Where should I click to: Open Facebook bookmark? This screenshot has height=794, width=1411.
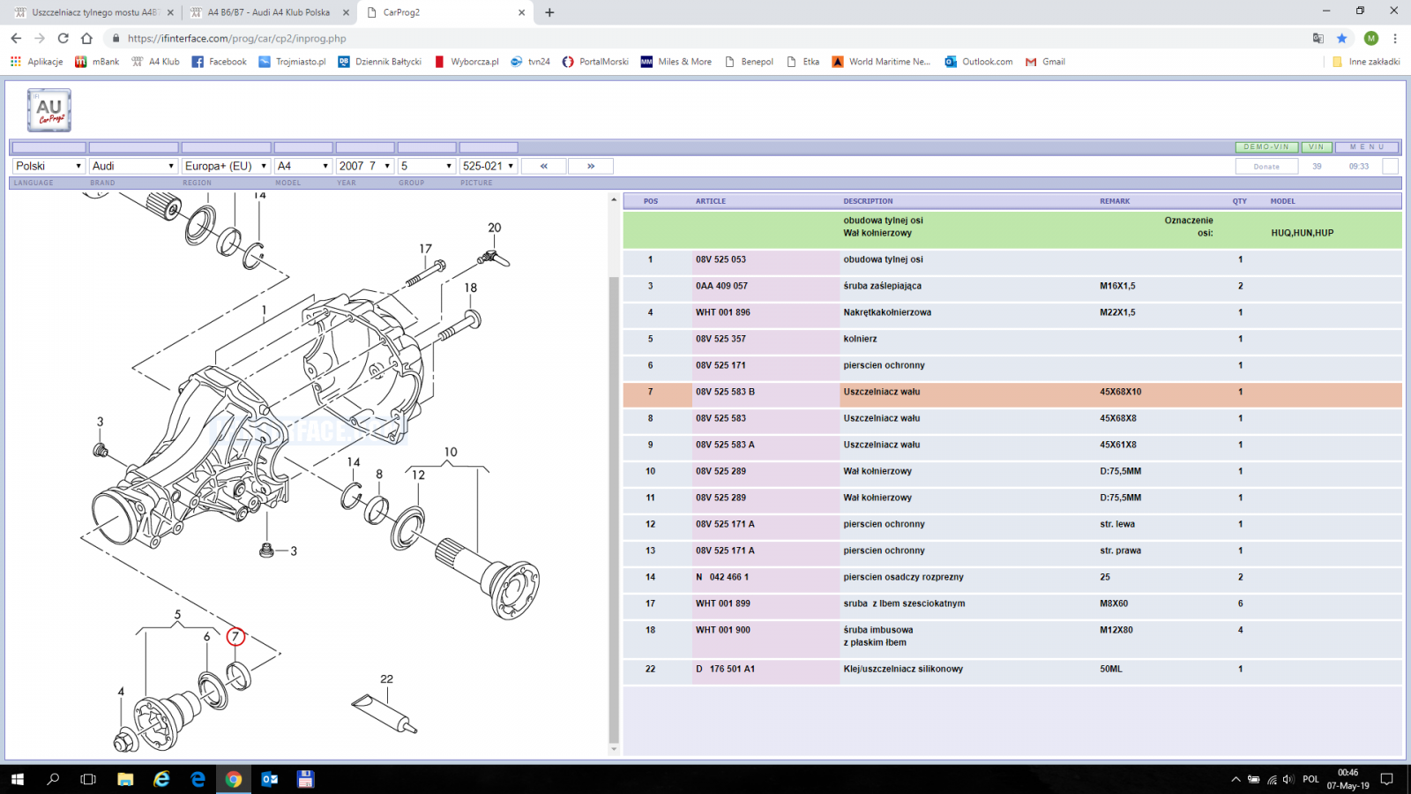[x=219, y=62]
